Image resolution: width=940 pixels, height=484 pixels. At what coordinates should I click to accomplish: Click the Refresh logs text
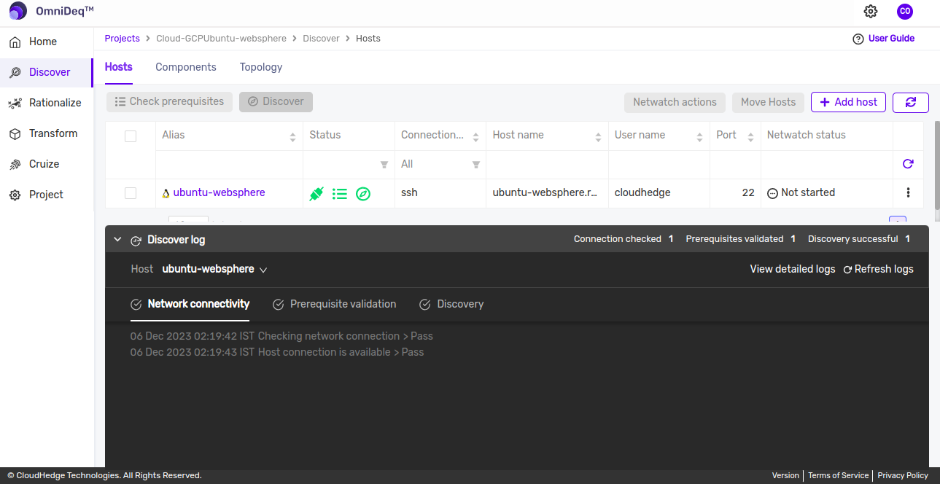click(884, 269)
